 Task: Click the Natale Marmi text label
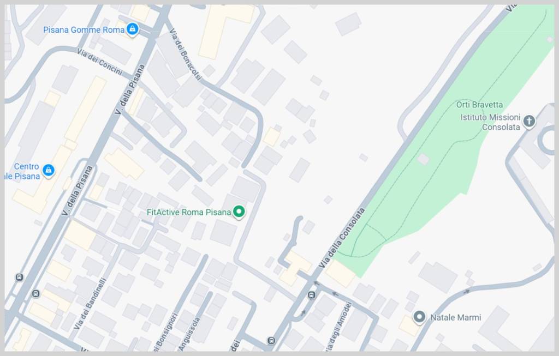pos(456,317)
